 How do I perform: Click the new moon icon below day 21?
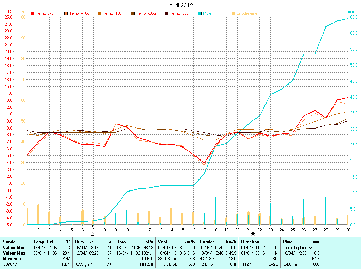[x=253, y=233]
